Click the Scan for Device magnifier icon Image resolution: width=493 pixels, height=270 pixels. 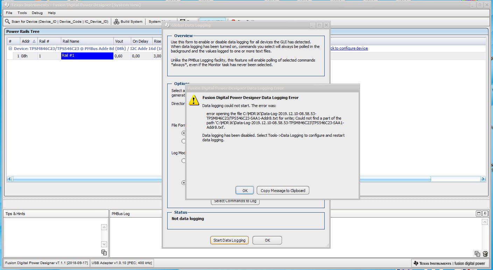click(x=7, y=21)
